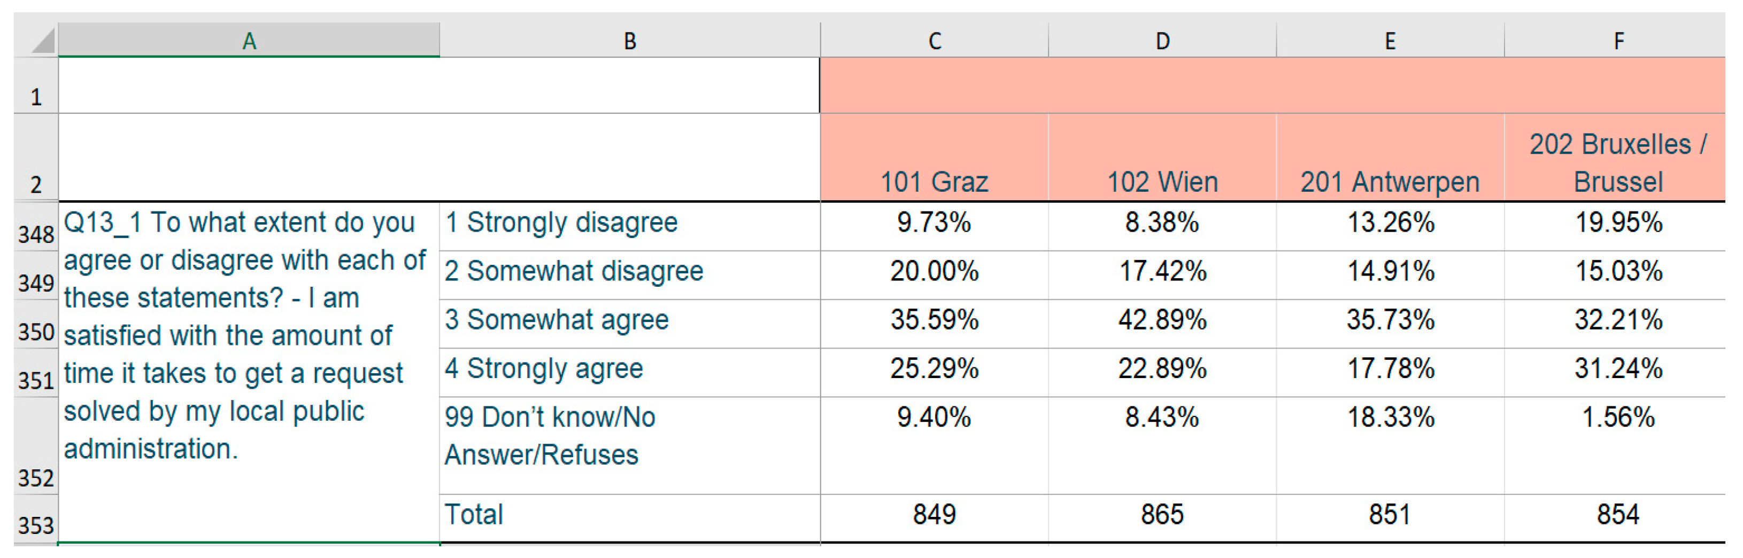Screen dimensions: 1743x558
Task: Click the '1 Strongly disagree' cell
Action: 629,223
